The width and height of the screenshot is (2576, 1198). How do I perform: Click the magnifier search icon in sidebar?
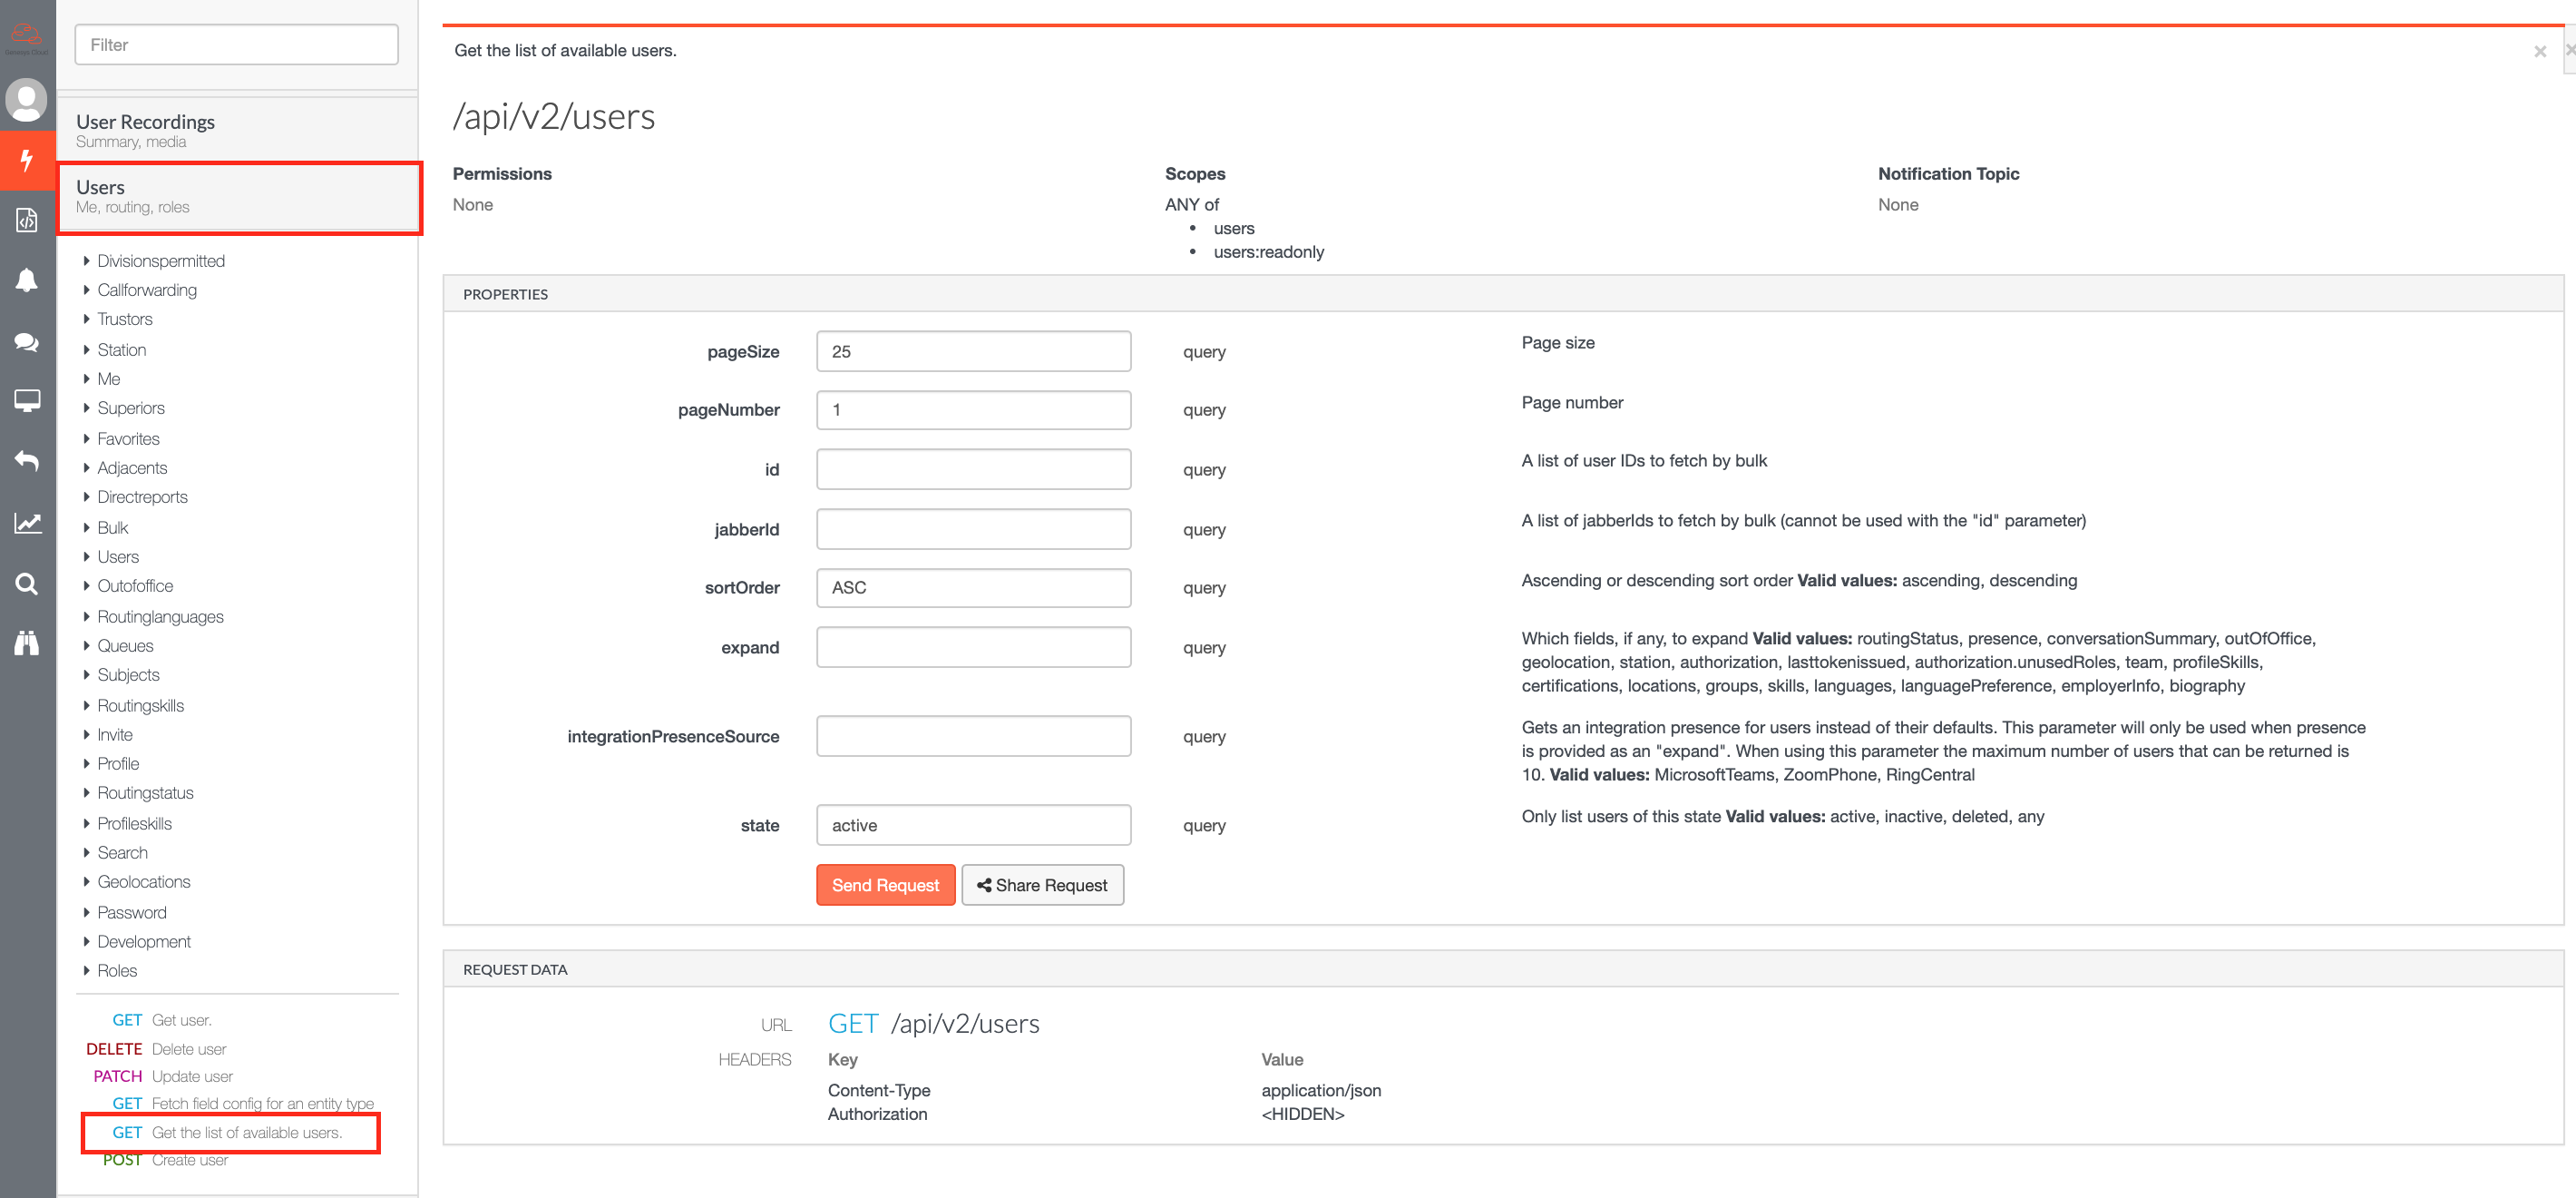[x=27, y=584]
